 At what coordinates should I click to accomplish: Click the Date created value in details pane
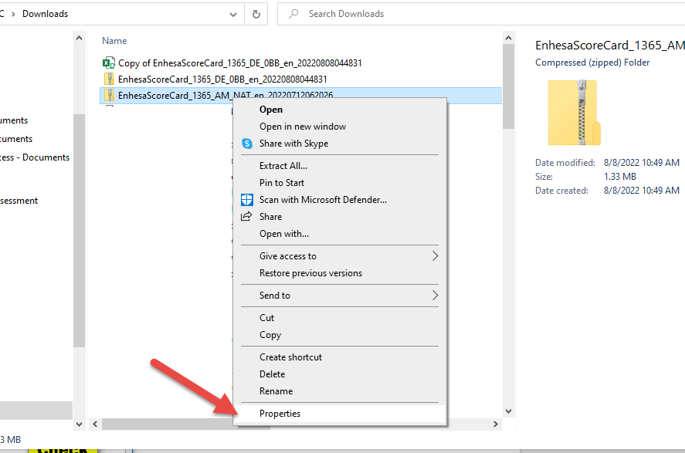coord(641,191)
